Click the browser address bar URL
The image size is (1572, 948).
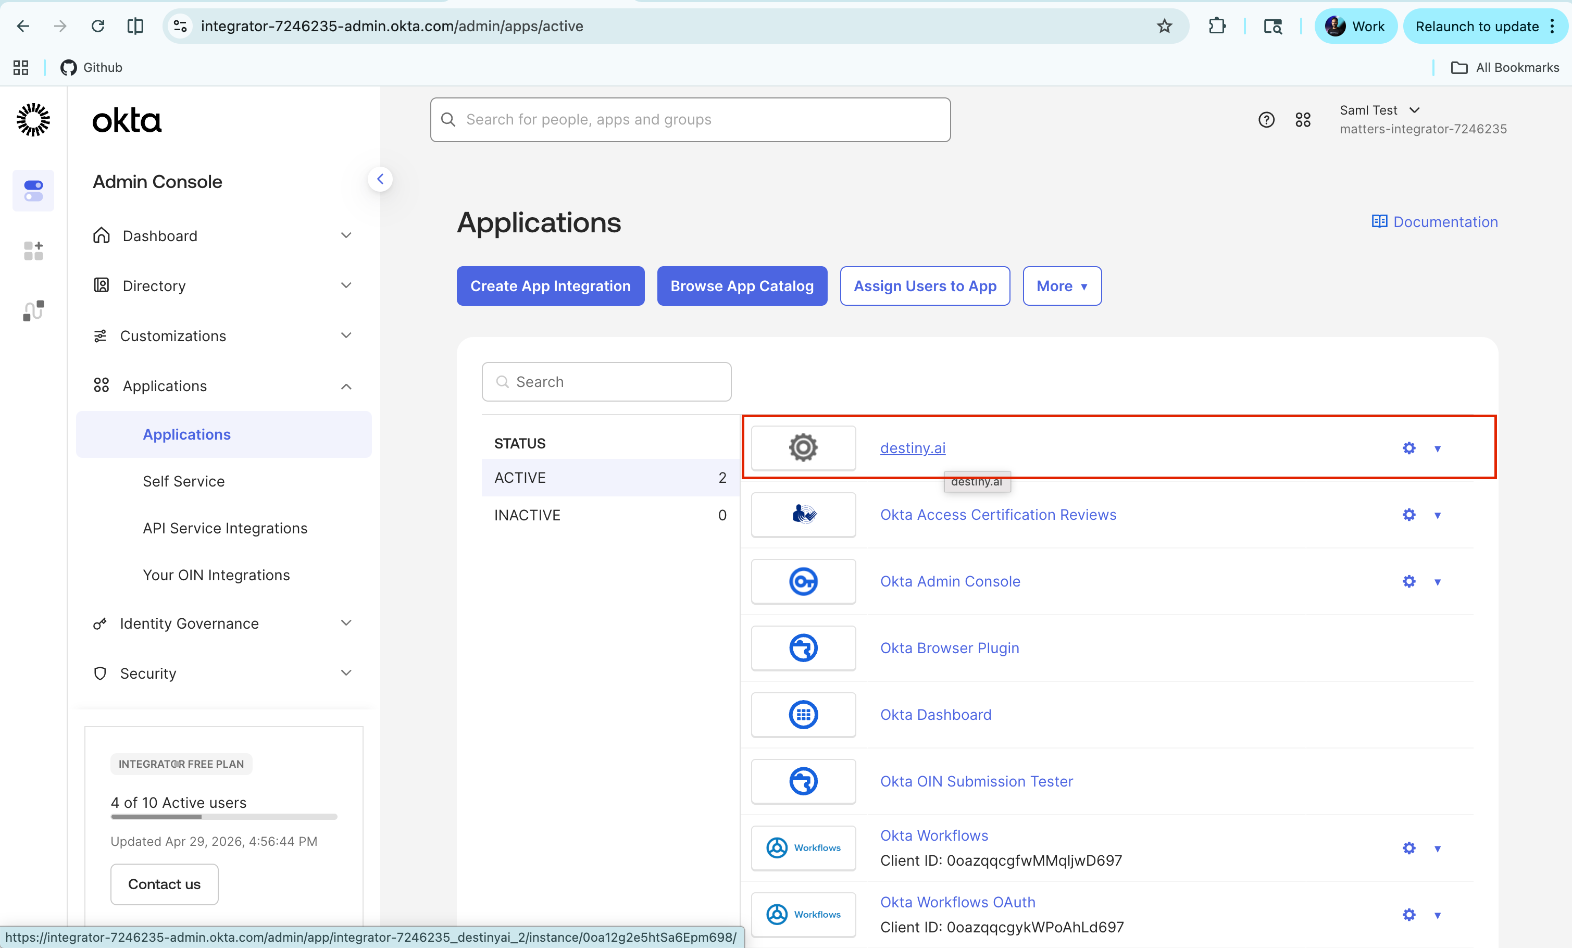[392, 26]
